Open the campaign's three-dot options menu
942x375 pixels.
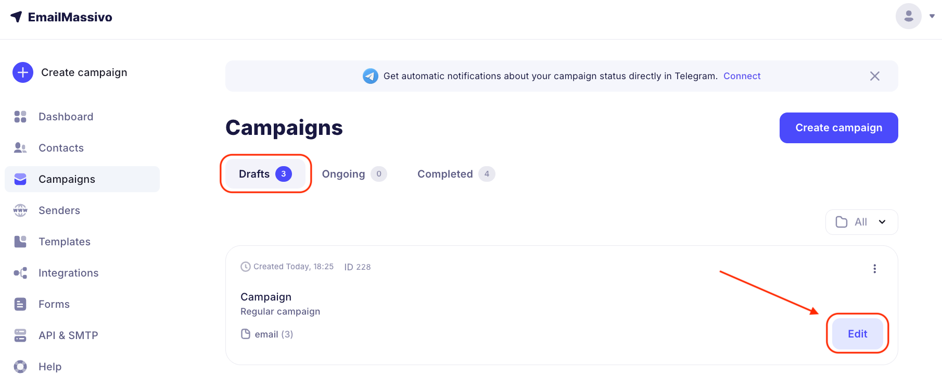pos(875,269)
